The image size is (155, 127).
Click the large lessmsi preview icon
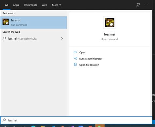pos(110,23)
